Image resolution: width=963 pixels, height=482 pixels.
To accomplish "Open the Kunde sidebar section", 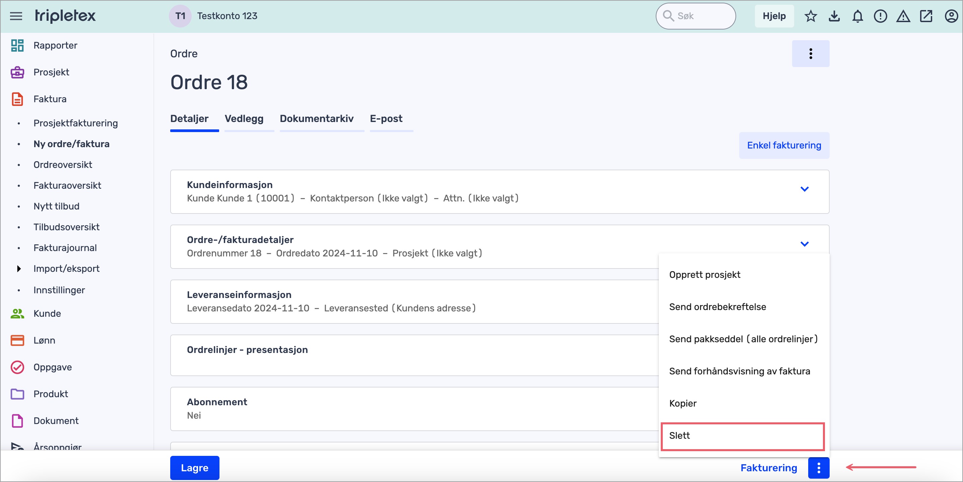I will (47, 313).
